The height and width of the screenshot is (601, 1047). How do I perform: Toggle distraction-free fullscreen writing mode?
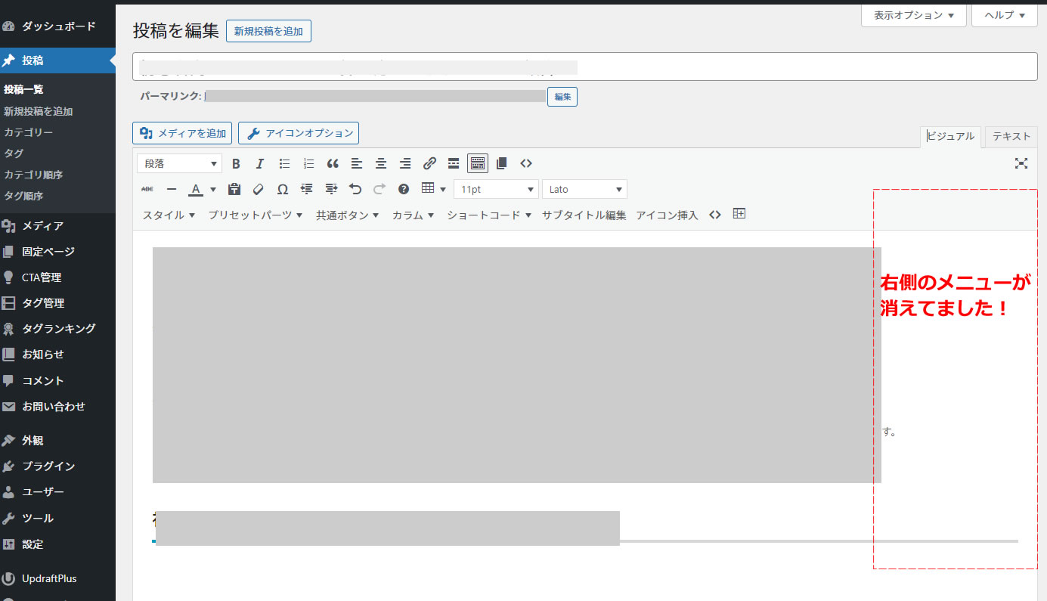pos(1021,163)
